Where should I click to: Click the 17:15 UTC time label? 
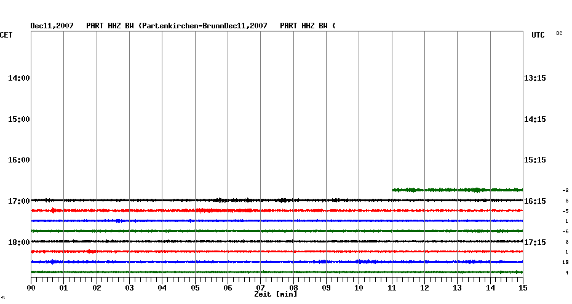pos(534,242)
